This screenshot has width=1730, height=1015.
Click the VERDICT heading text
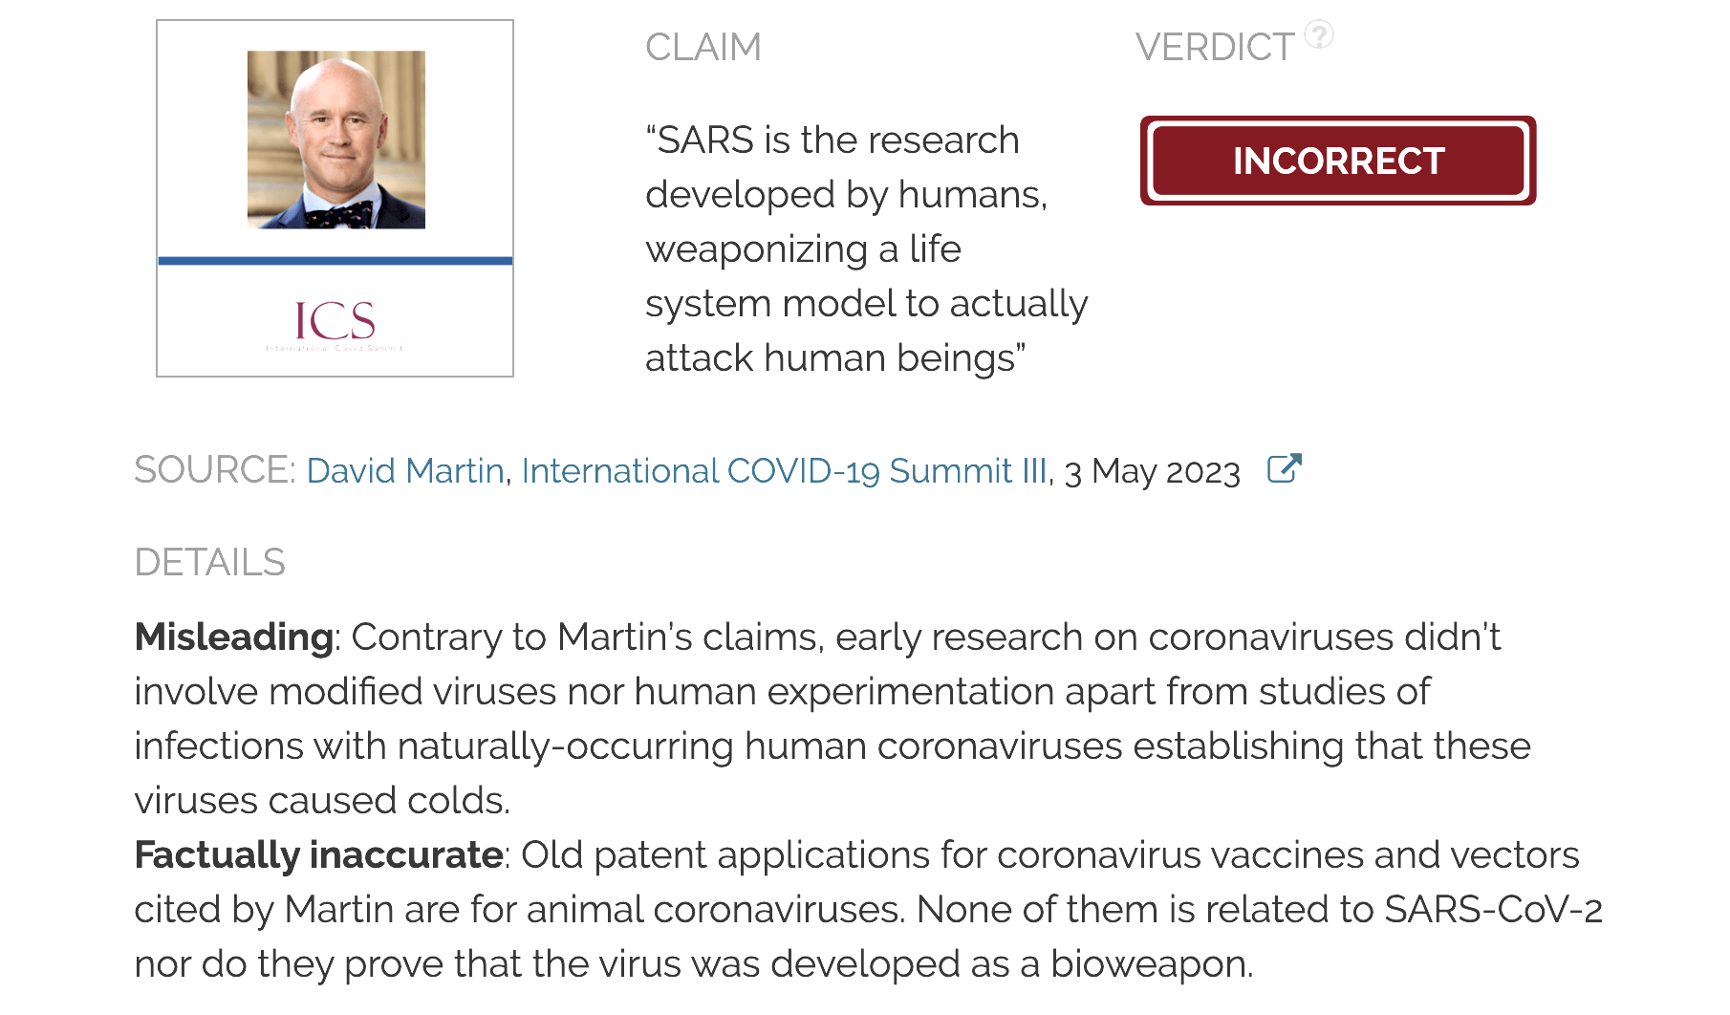pos(1214,47)
